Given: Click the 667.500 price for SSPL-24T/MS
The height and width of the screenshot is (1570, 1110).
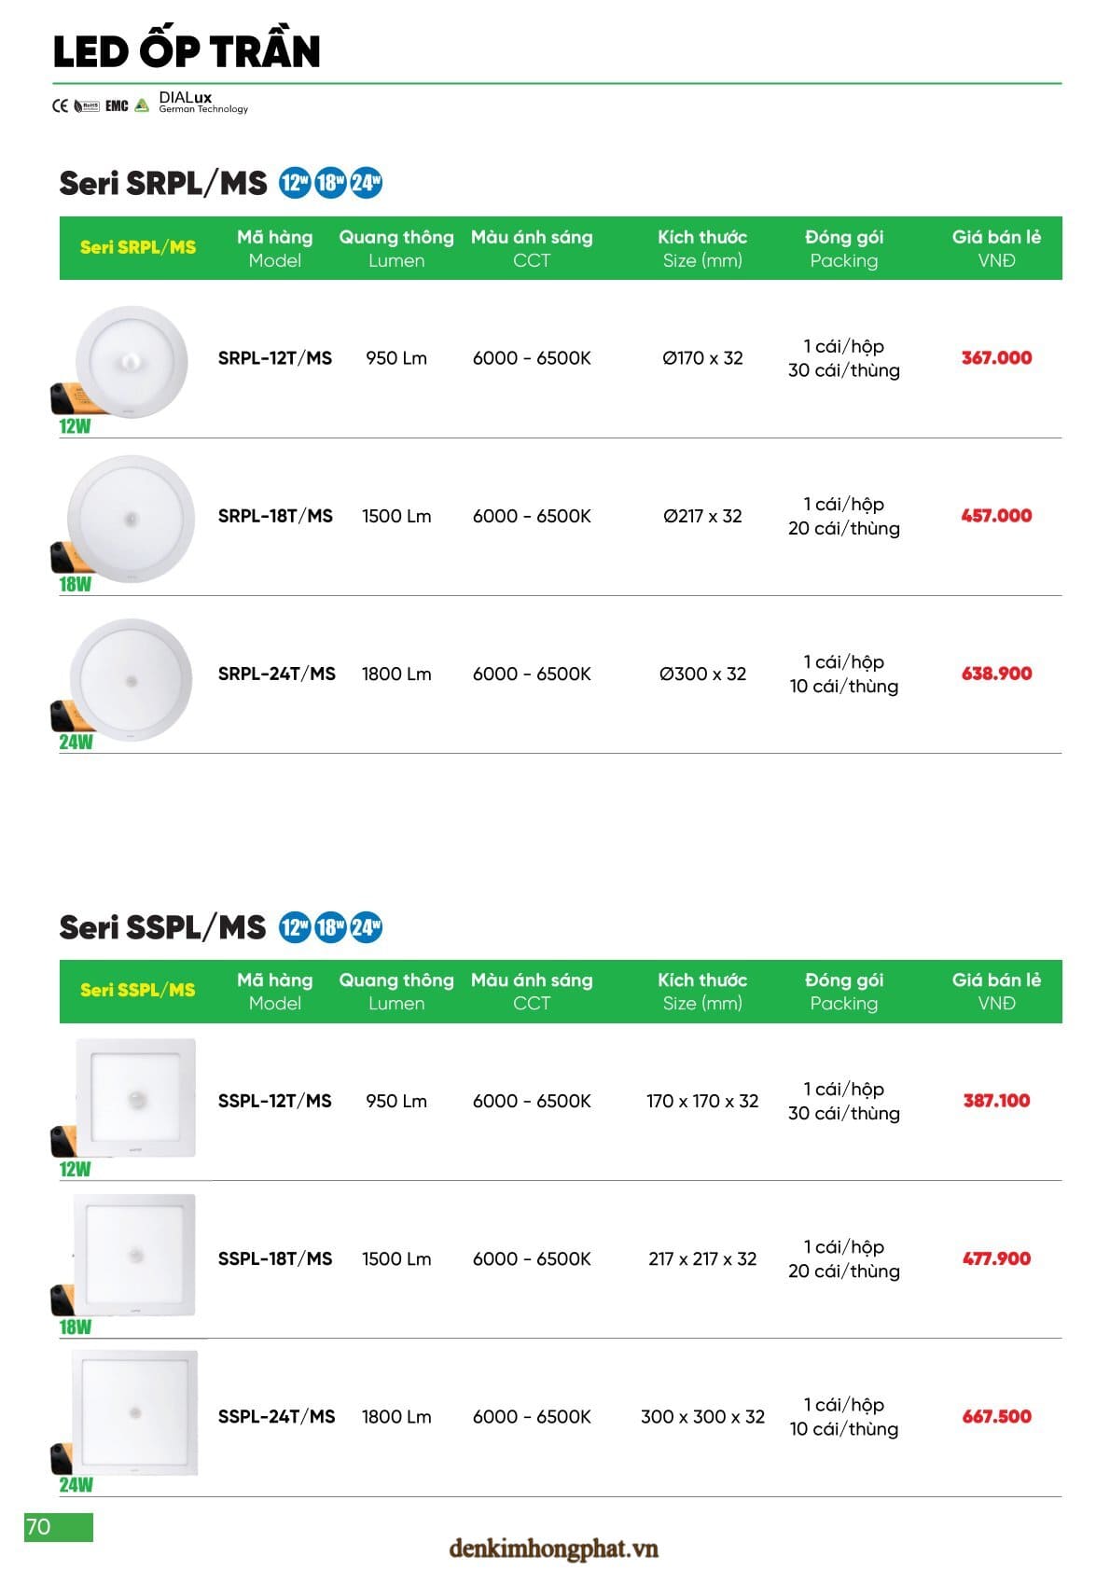Looking at the screenshot, I should click(x=996, y=1417).
